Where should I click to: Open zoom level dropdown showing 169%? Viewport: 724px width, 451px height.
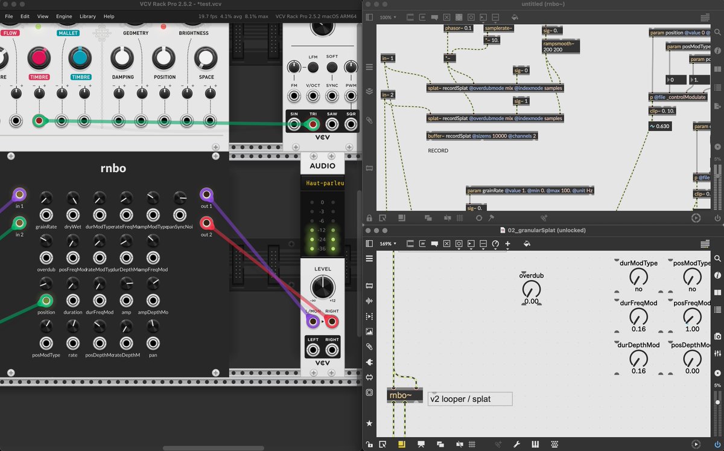(x=389, y=244)
